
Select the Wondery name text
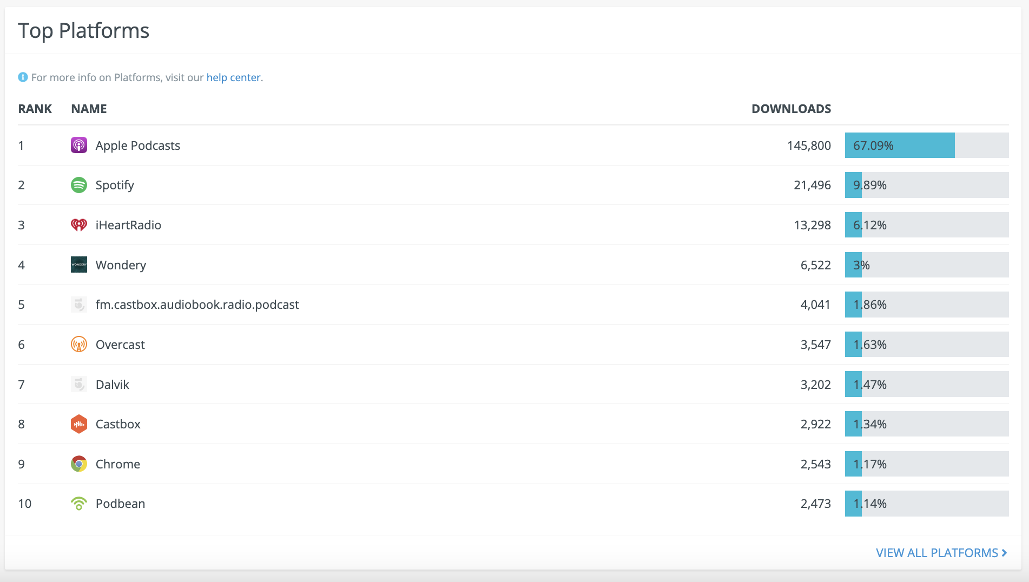[121, 265]
